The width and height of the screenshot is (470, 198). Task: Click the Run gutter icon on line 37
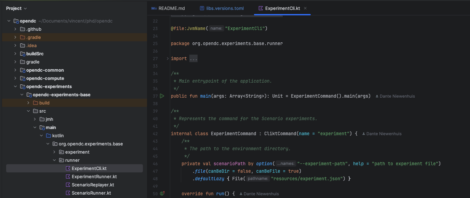pyautogui.click(x=162, y=96)
